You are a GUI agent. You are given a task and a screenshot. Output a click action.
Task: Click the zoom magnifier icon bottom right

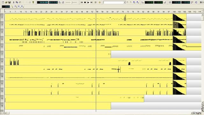point(200,113)
